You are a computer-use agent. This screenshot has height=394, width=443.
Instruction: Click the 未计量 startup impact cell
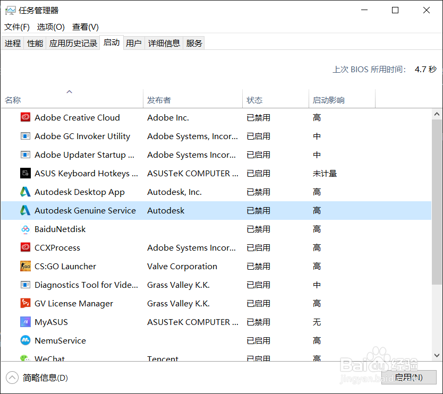pos(325,174)
